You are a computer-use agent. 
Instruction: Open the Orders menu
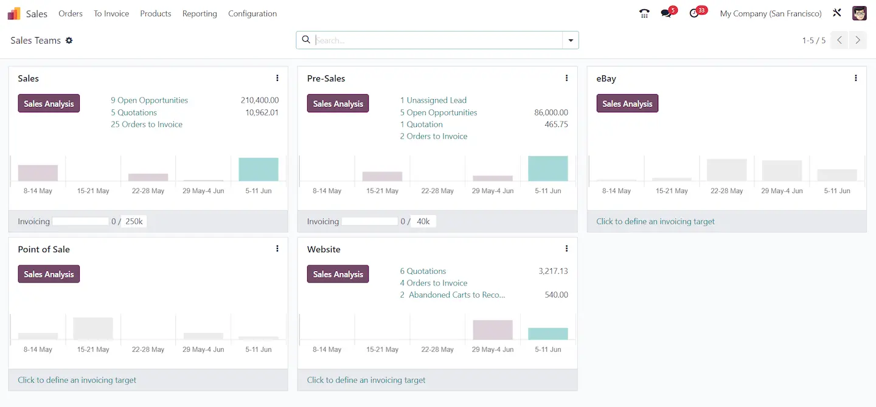71,13
